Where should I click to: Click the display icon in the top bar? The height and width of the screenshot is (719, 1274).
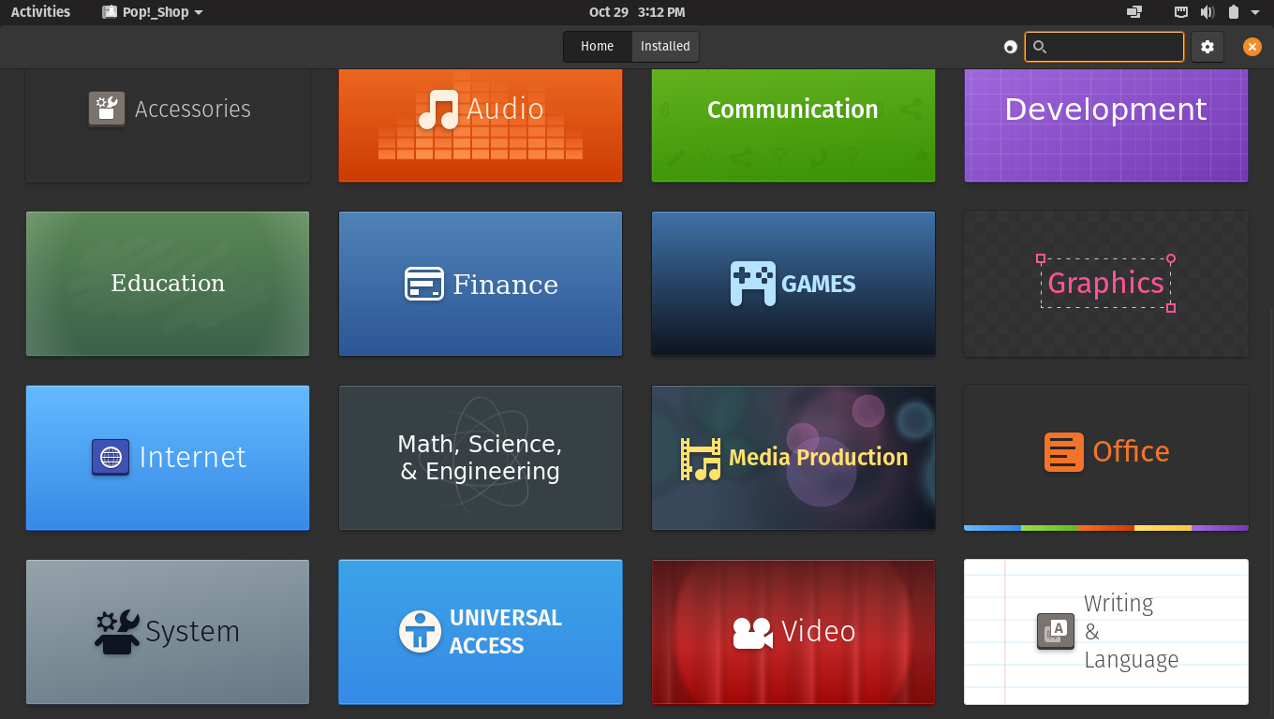click(1134, 12)
